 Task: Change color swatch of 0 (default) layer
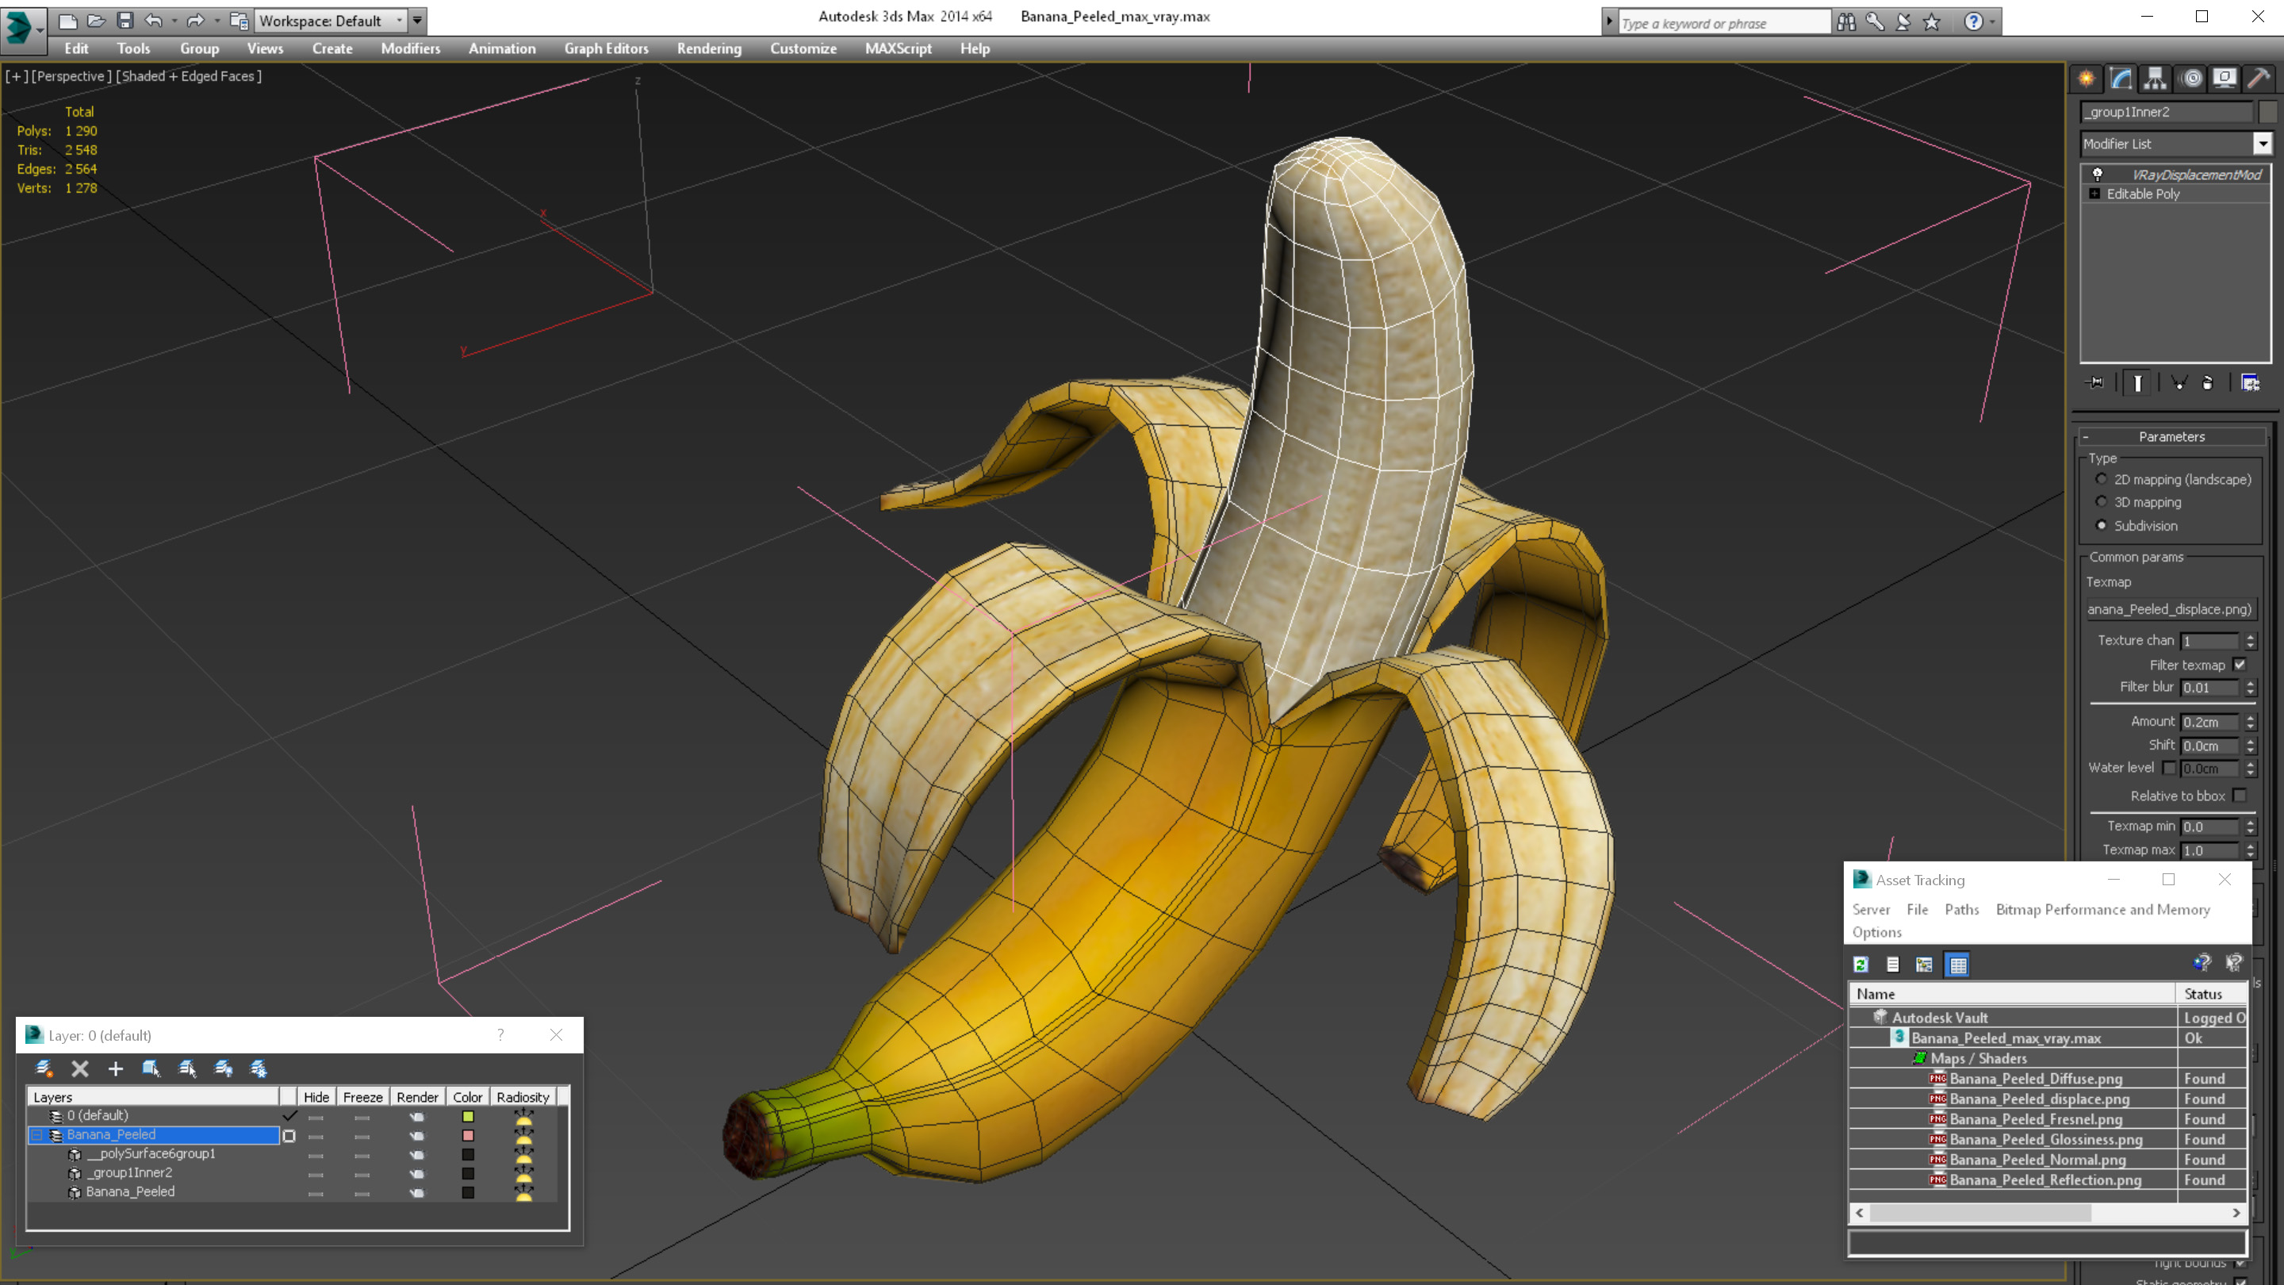point(468,1117)
